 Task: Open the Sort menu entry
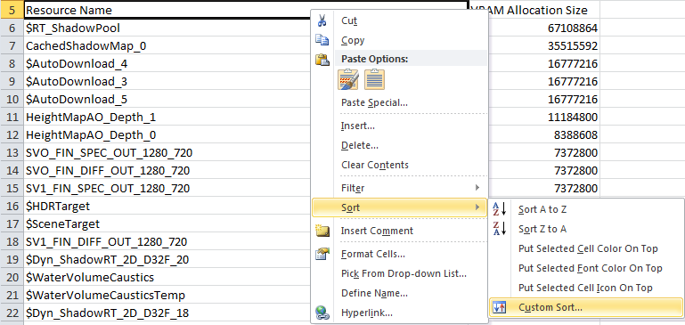click(399, 207)
